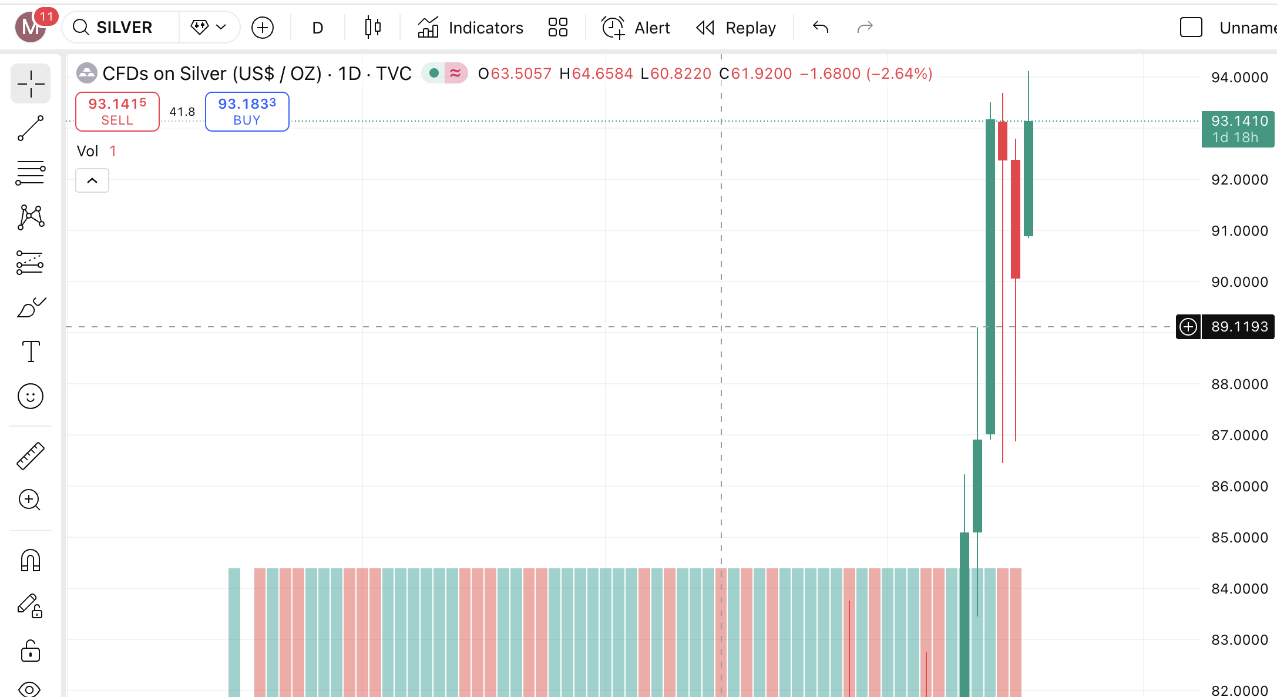1277x697 pixels.
Task: Select the crosshair cursor tool
Action: tap(31, 84)
